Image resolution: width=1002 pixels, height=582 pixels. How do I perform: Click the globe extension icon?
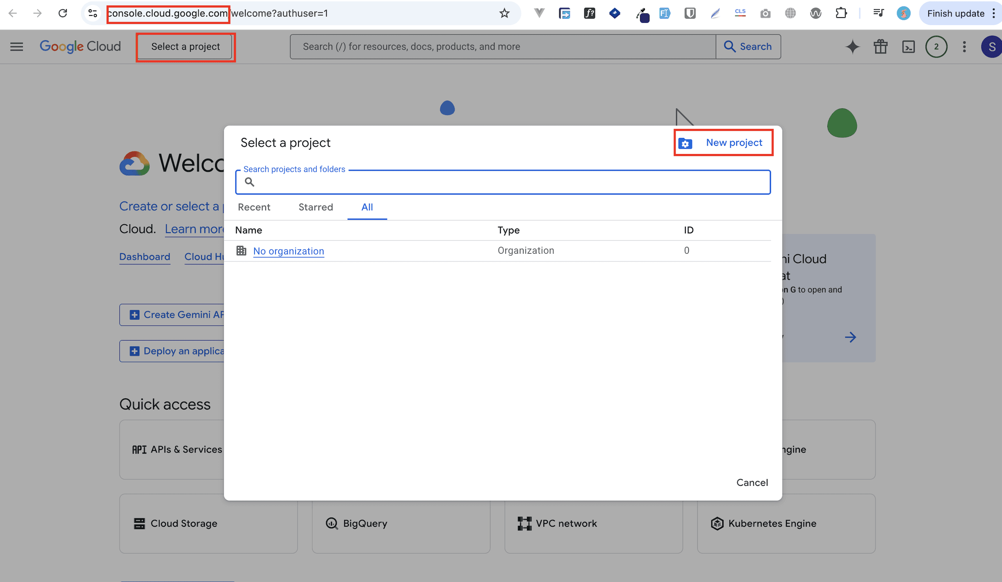tap(790, 14)
